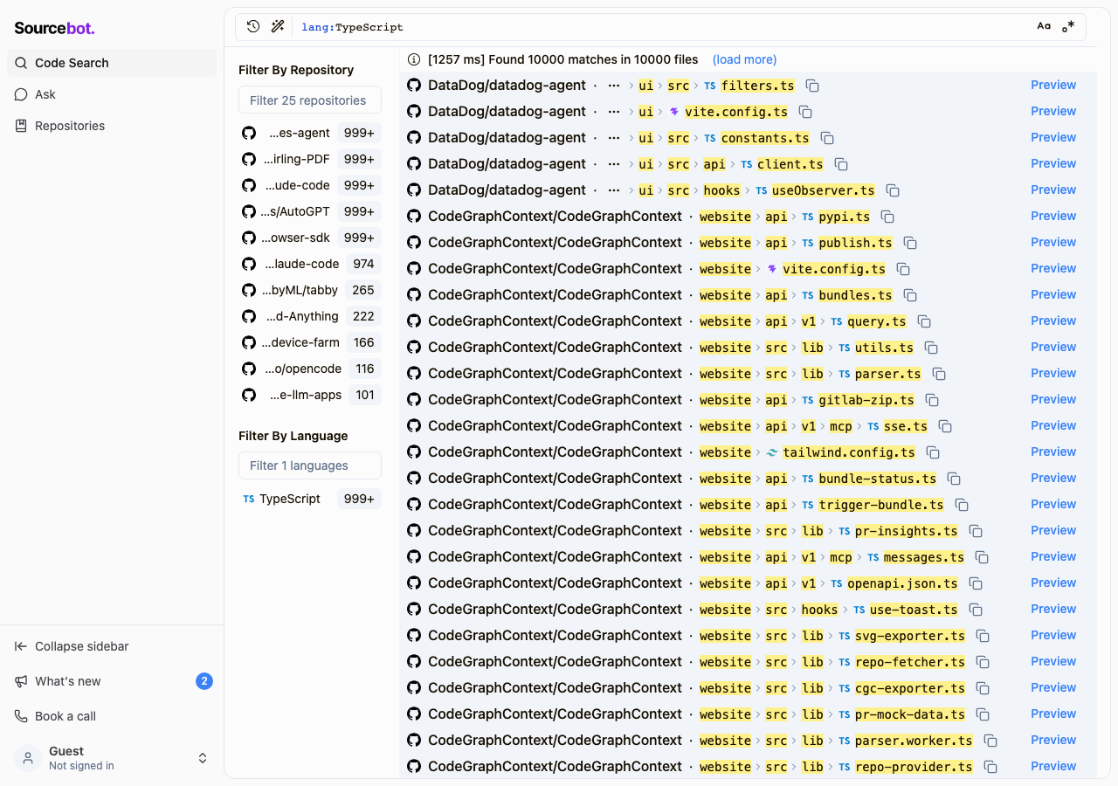
Task: Preview the parser.ts result
Action: [x=1053, y=373]
